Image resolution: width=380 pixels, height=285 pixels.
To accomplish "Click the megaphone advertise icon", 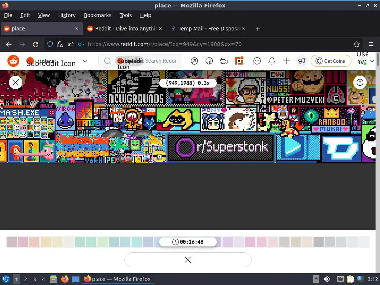I will (x=301, y=61).
